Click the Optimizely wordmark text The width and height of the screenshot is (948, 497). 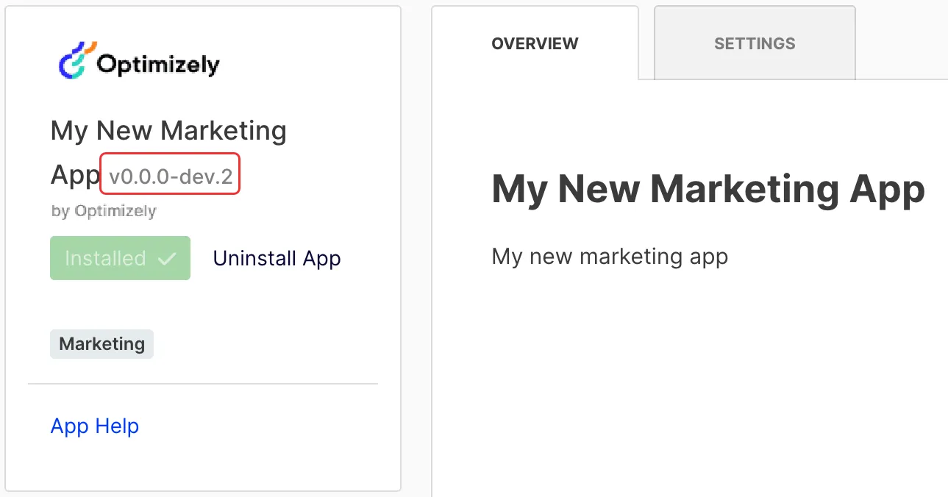pyautogui.click(x=158, y=65)
